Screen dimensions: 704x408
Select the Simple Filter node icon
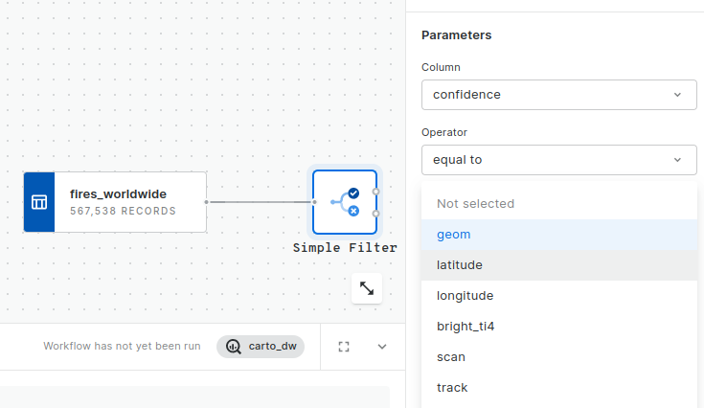point(344,202)
